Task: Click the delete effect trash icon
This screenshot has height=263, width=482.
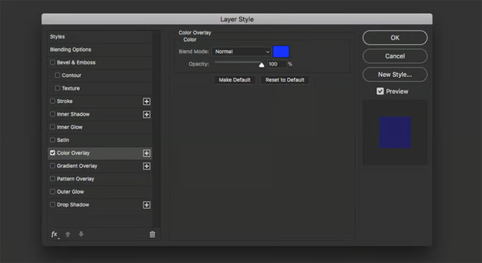Action: [x=152, y=234]
